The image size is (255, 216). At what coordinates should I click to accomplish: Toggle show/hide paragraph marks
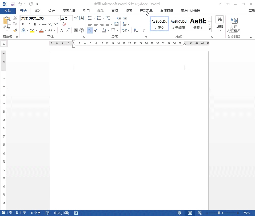(x=144, y=30)
